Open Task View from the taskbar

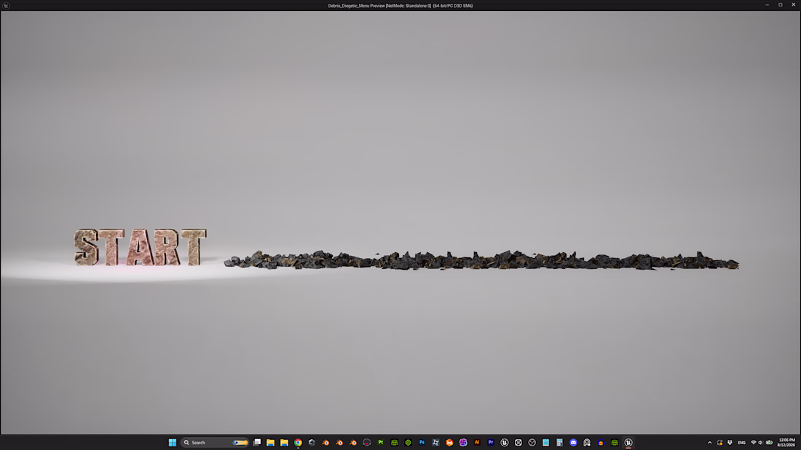(x=257, y=442)
